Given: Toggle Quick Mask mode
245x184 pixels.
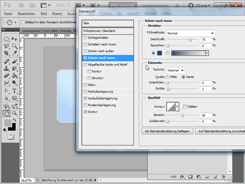Looking at the screenshot, I should pos(11,137).
